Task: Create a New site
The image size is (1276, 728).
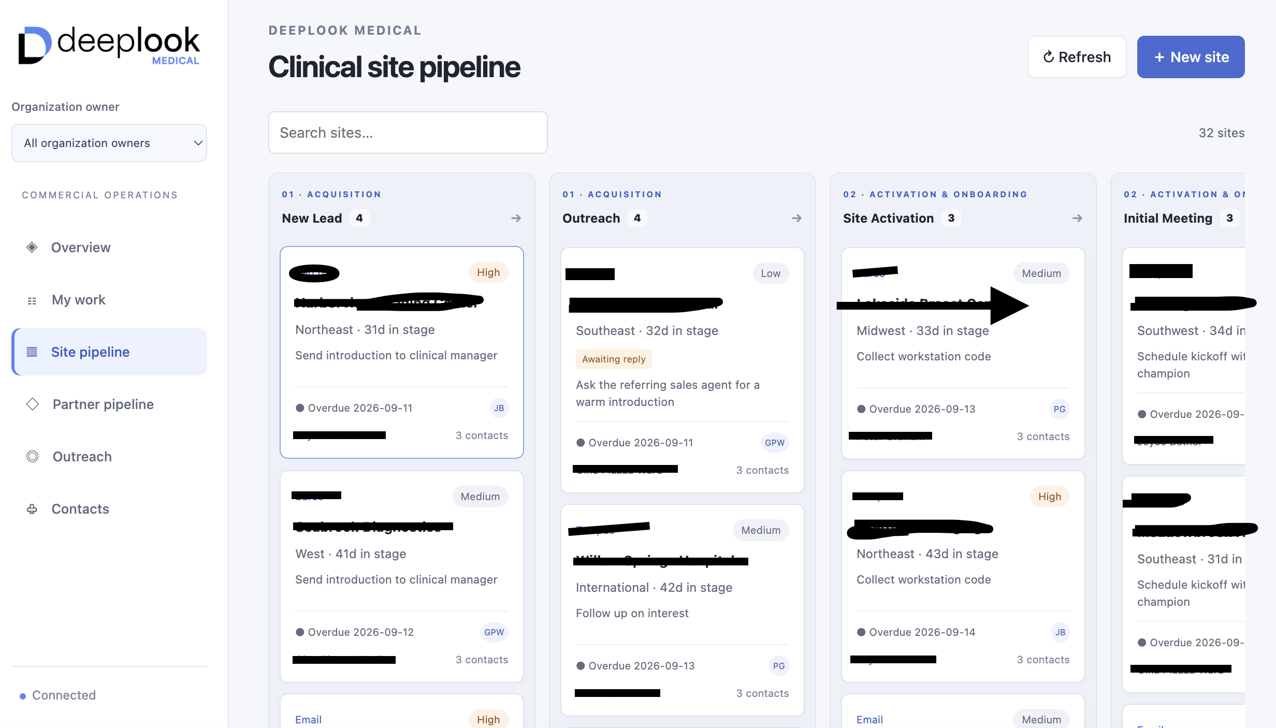Action: pyautogui.click(x=1191, y=57)
